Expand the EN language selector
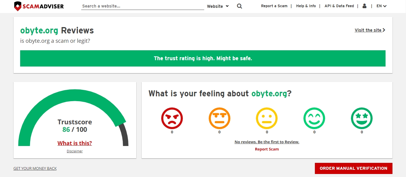Image resolution: width=406 pixels, height=177 pixels. 381,6
